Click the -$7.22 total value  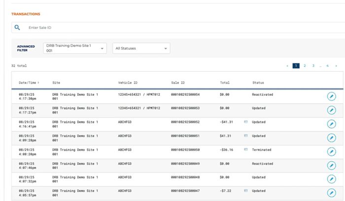(x=225, y=191)
